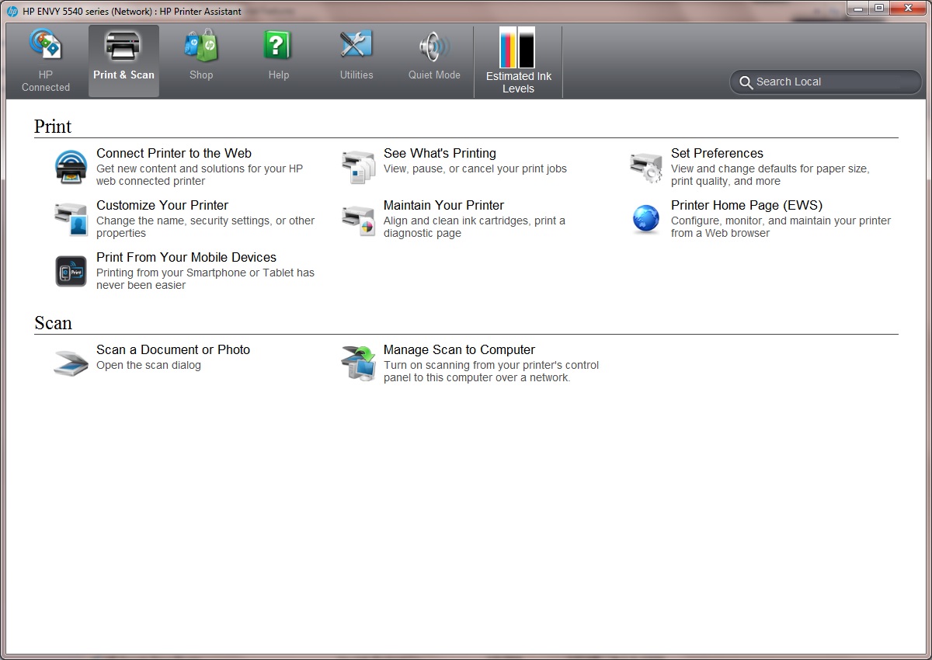Open the Maintain Your Printer link
This screenshot has width=932, height=660.
443,206
